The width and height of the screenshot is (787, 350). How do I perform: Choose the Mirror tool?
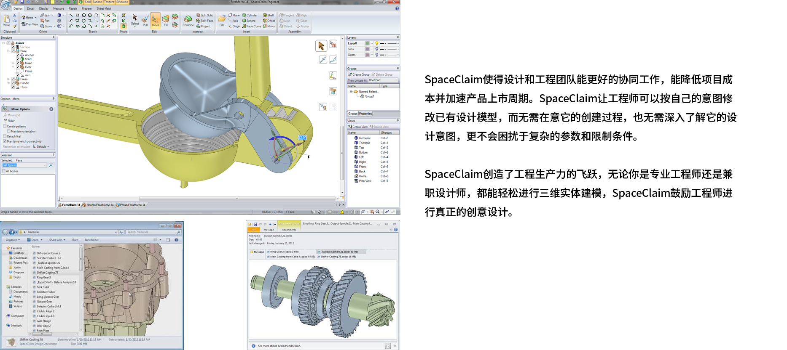(x=269, y=26)
